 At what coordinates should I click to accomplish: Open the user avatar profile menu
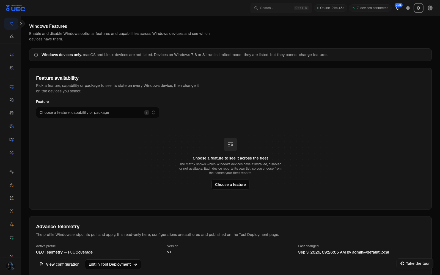[x=10, y=266]
